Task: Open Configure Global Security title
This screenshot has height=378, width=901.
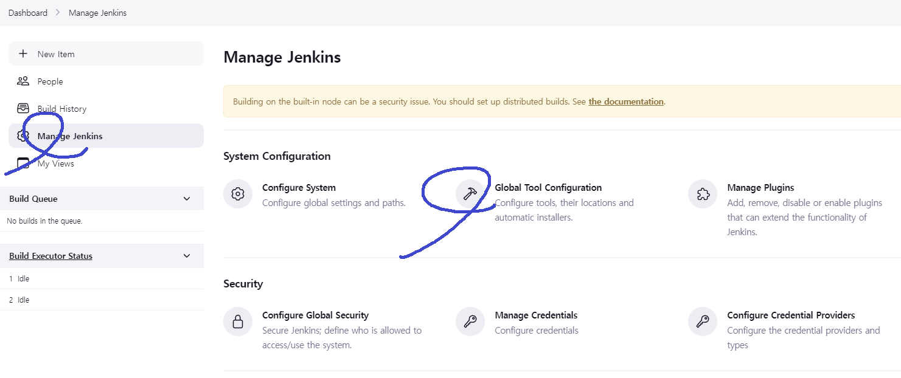Action: click(315, 315)
